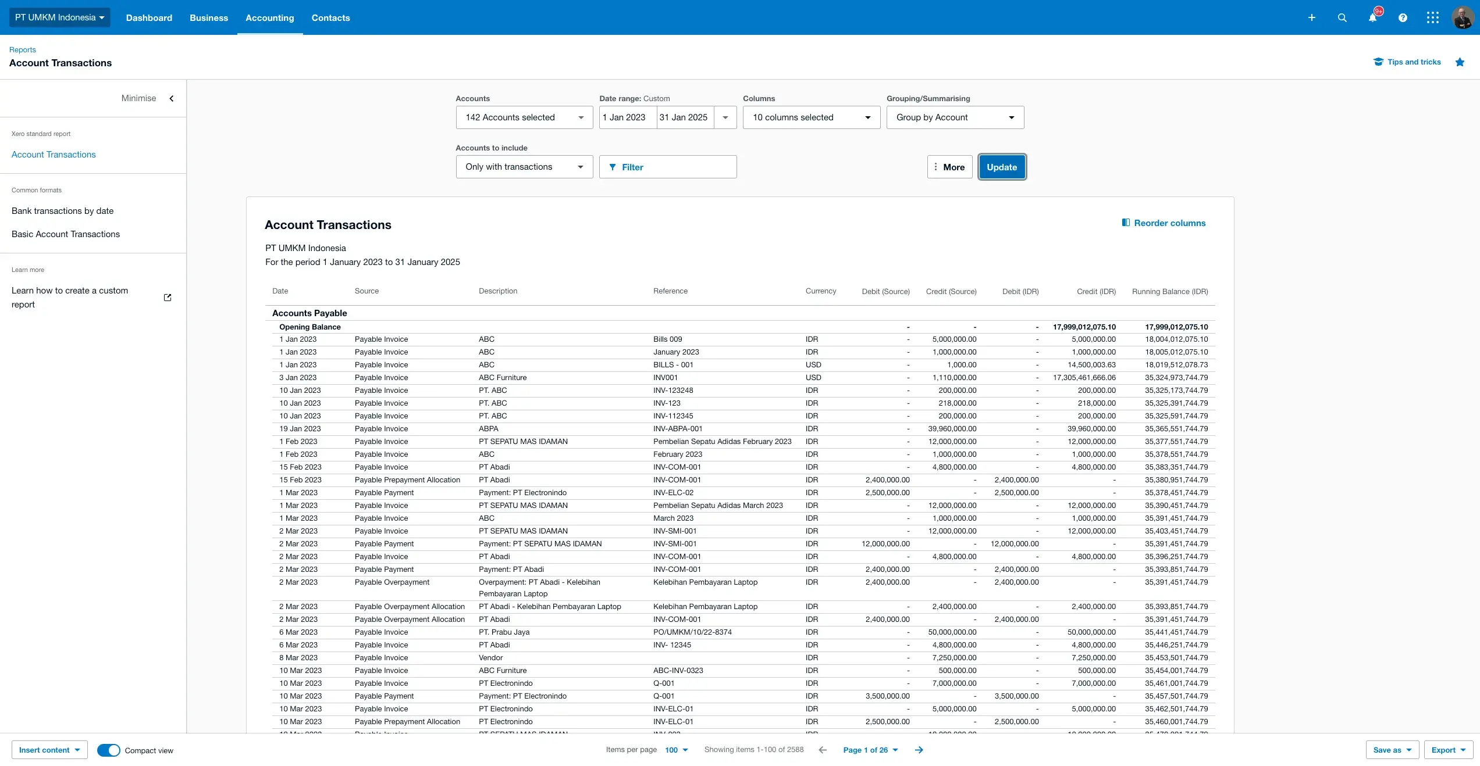Open the Xero apps grid

tap(1433, 17)
